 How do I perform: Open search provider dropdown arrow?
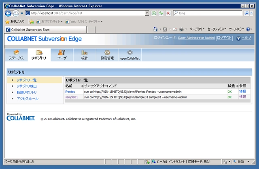click(251, 13)
